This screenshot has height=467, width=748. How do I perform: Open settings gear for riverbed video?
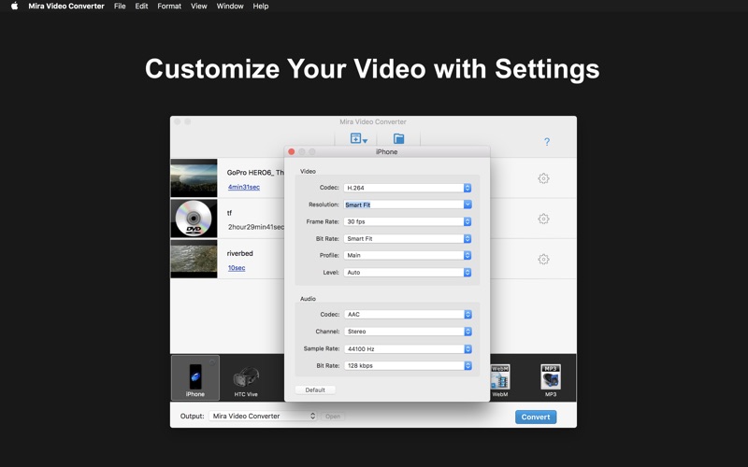point(543,260)
